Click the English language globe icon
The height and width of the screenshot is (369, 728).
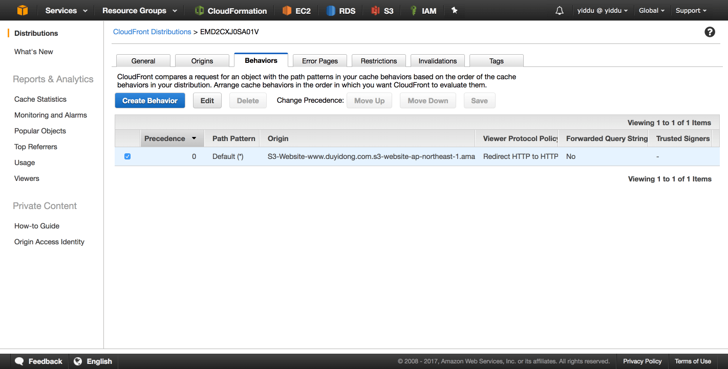(78, 361)
